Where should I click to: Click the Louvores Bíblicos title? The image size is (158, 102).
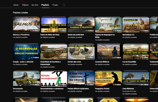(102, 62)
